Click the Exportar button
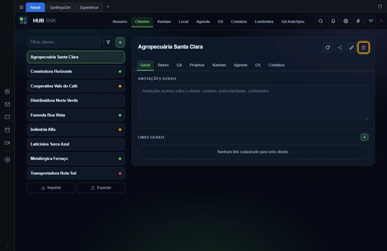This screenshot has height=251, width=387. tap(101, 188)
